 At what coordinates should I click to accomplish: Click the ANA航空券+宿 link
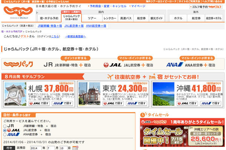(96, 26)
